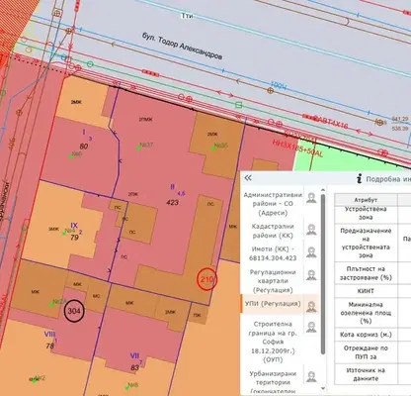Open Регулационни квартали (Регулация) entry
The height and width of the screenshot is (396, 411).
tap(273, 281)
